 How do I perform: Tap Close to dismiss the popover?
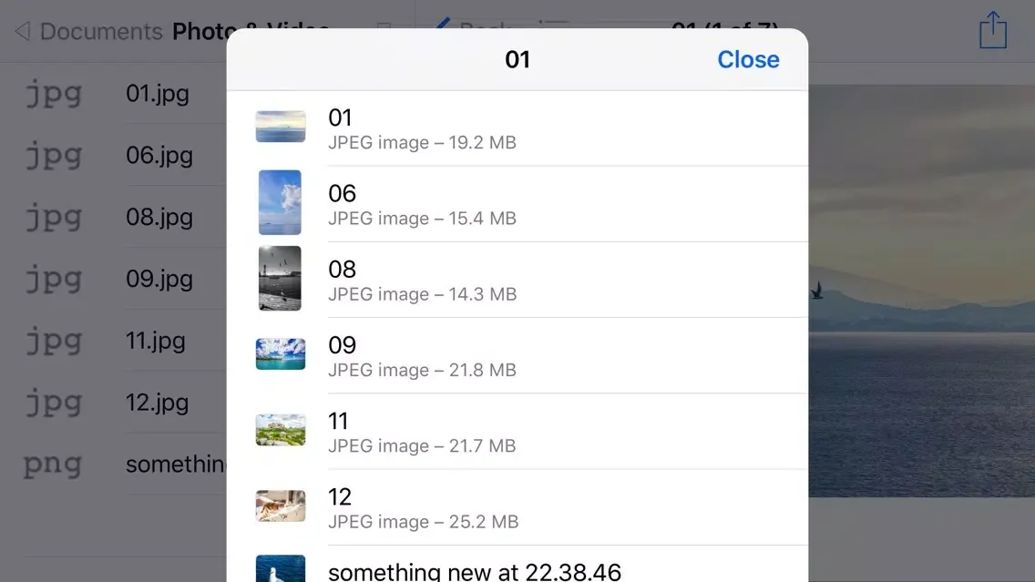pos(747,59)
